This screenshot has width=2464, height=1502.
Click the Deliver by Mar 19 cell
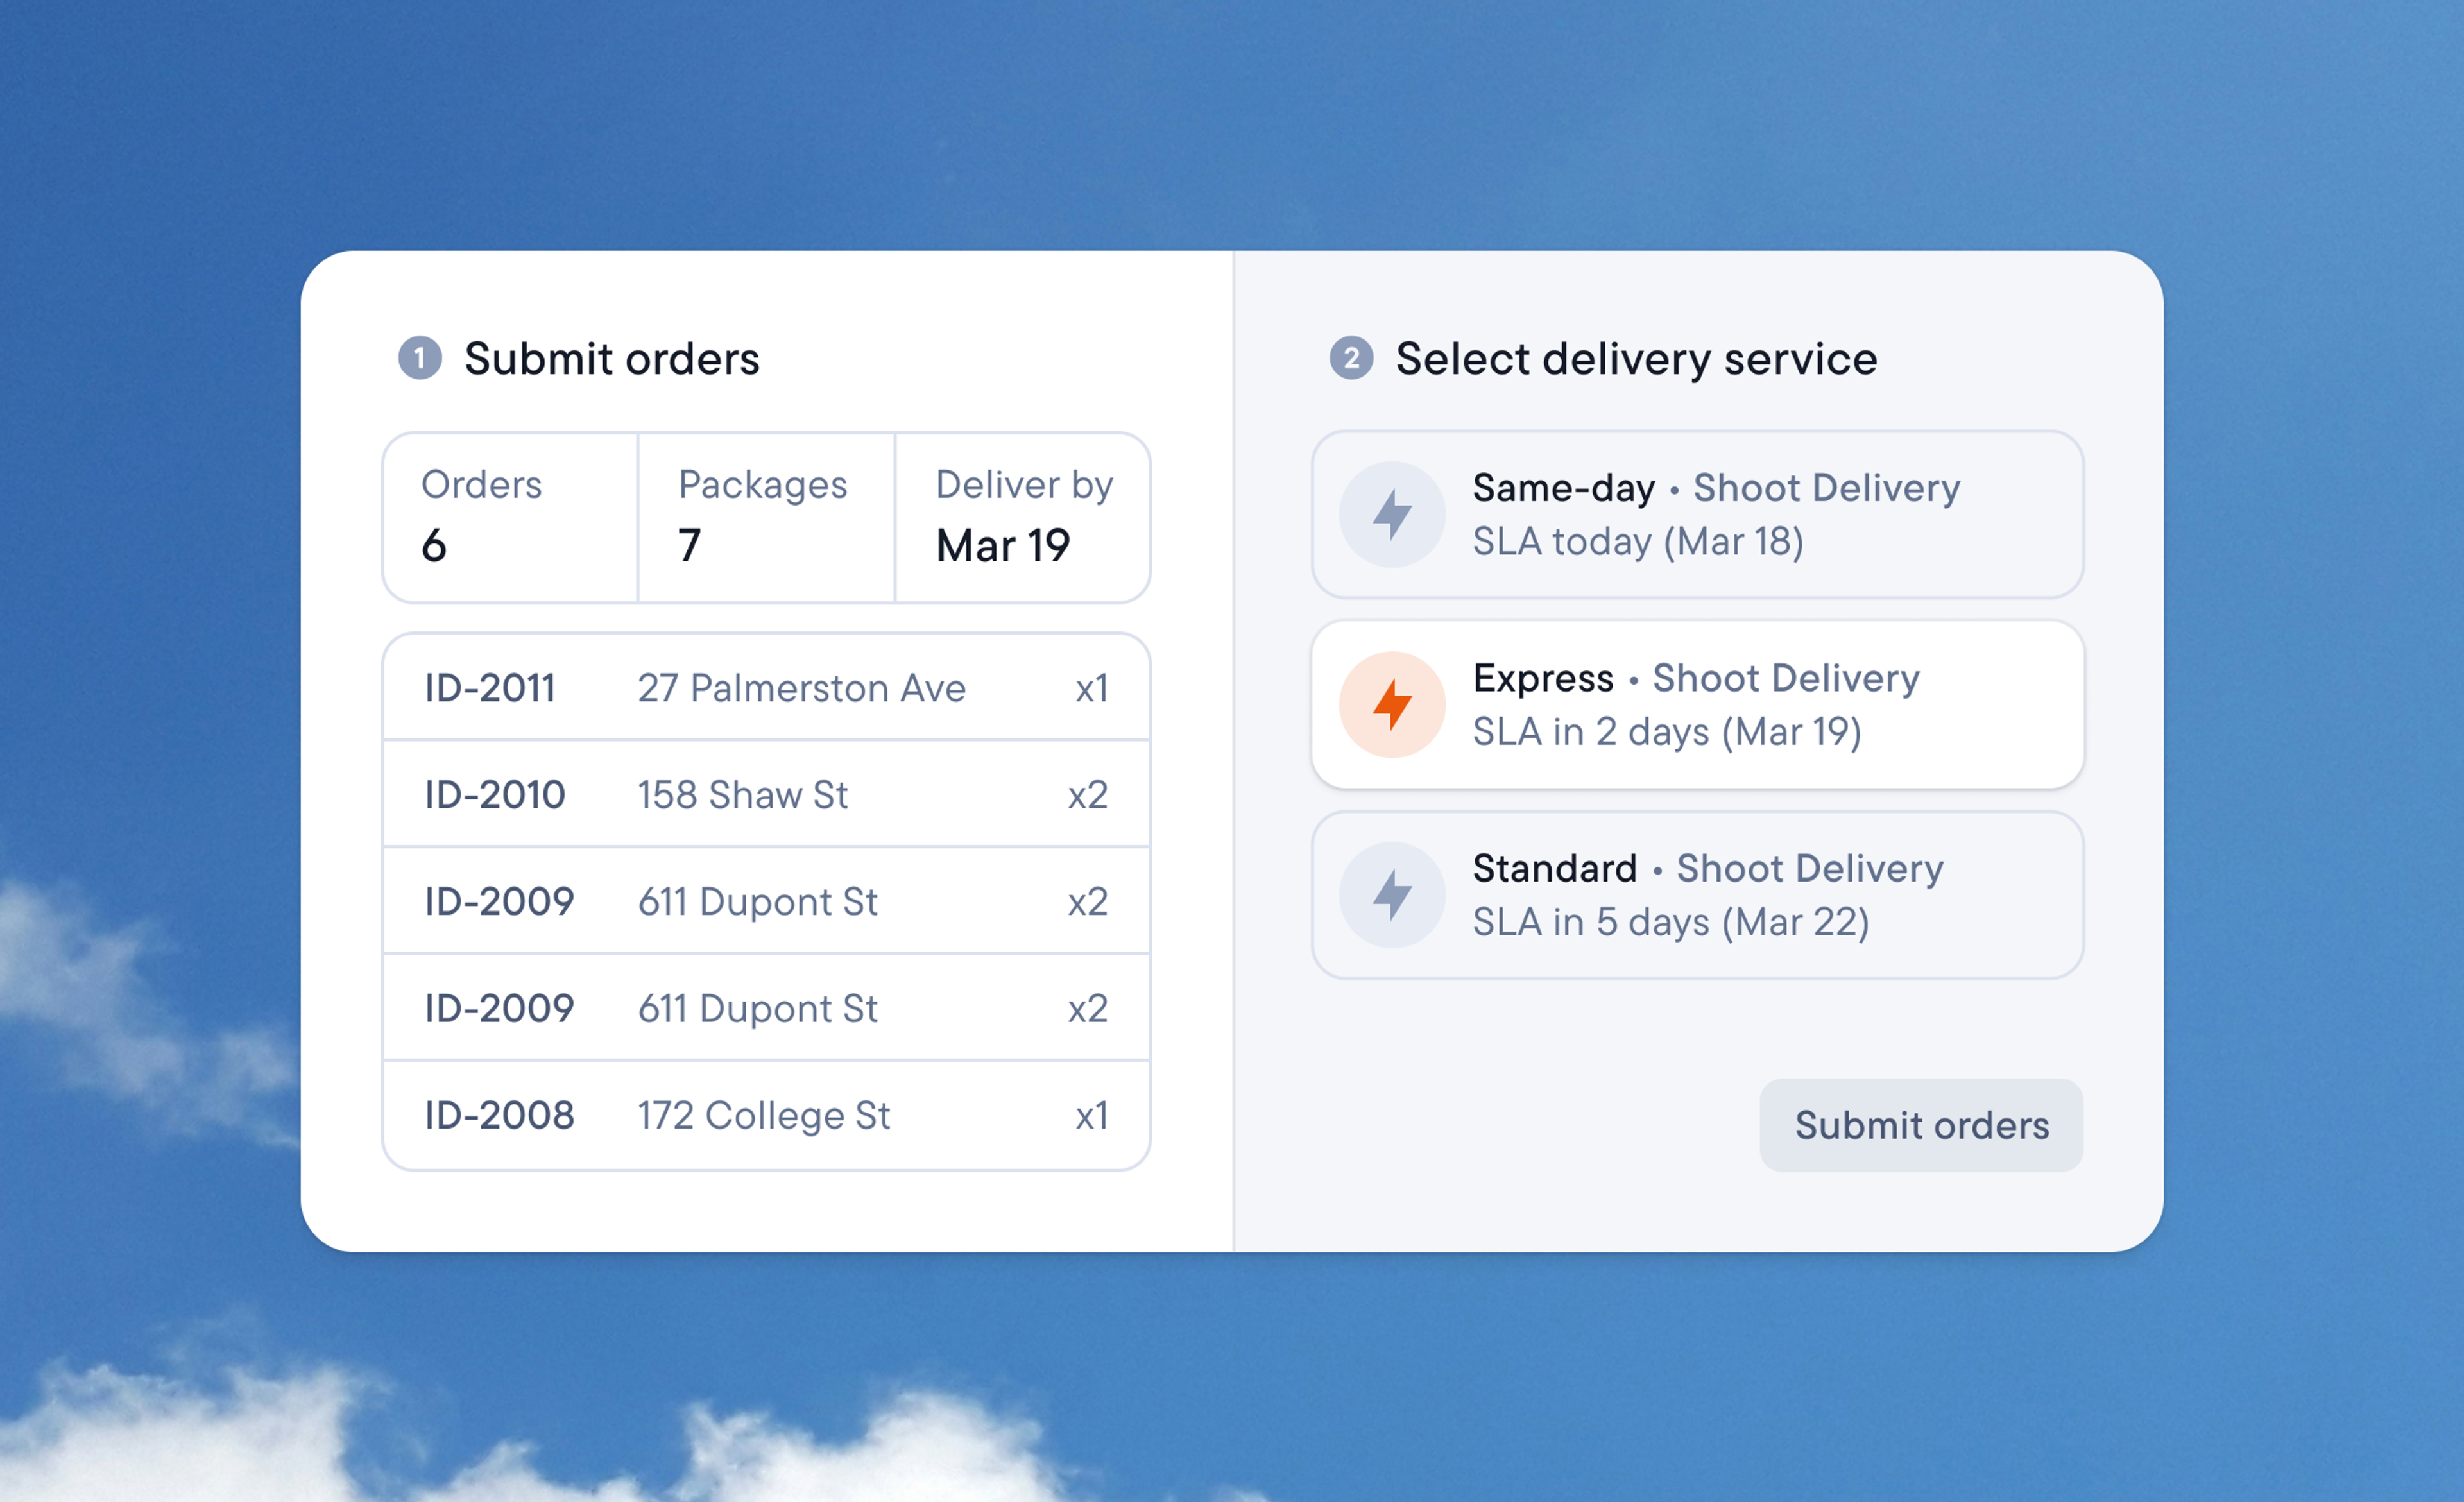(x=1023, y=517)
